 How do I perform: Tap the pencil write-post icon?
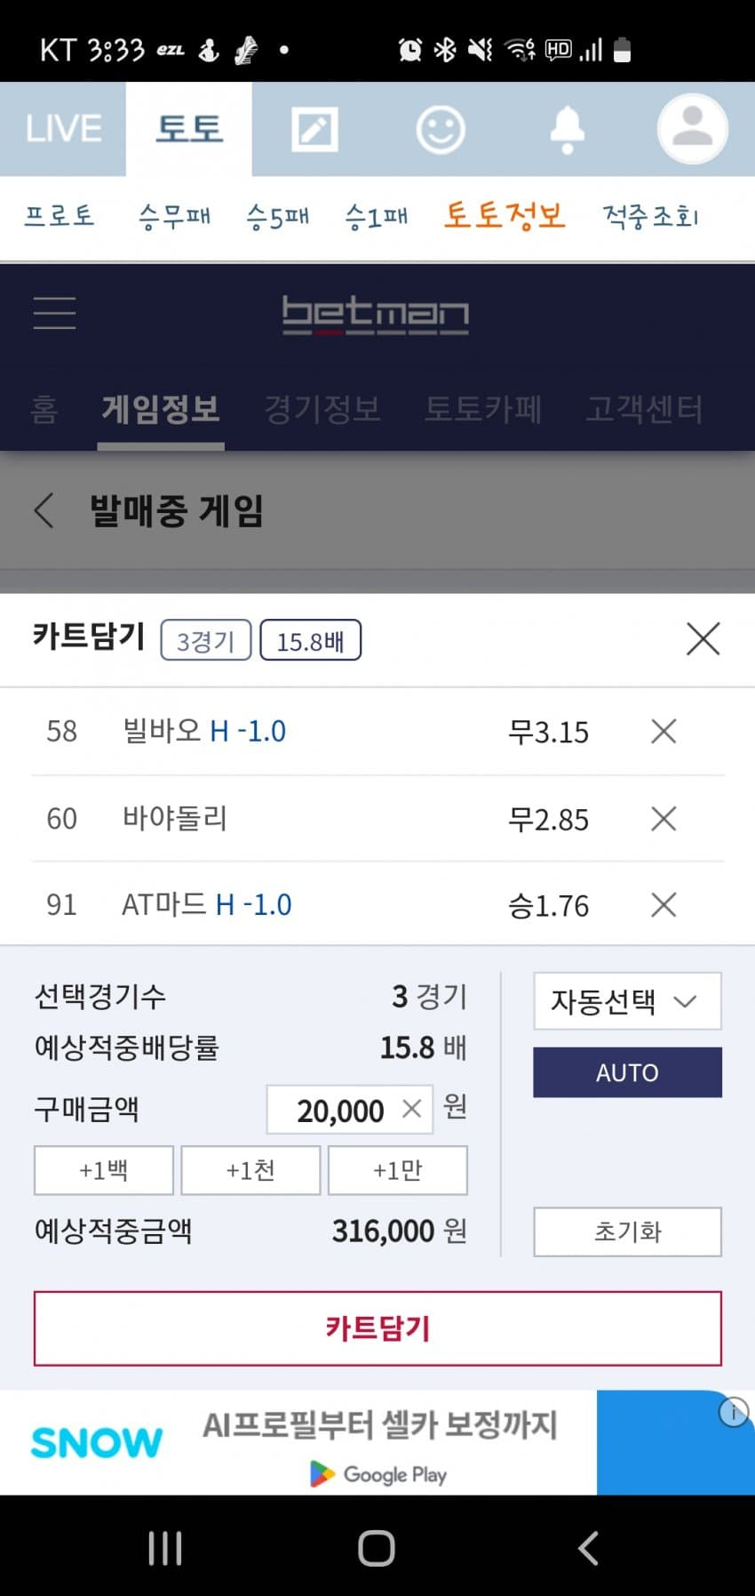click(x=314, y=130)
